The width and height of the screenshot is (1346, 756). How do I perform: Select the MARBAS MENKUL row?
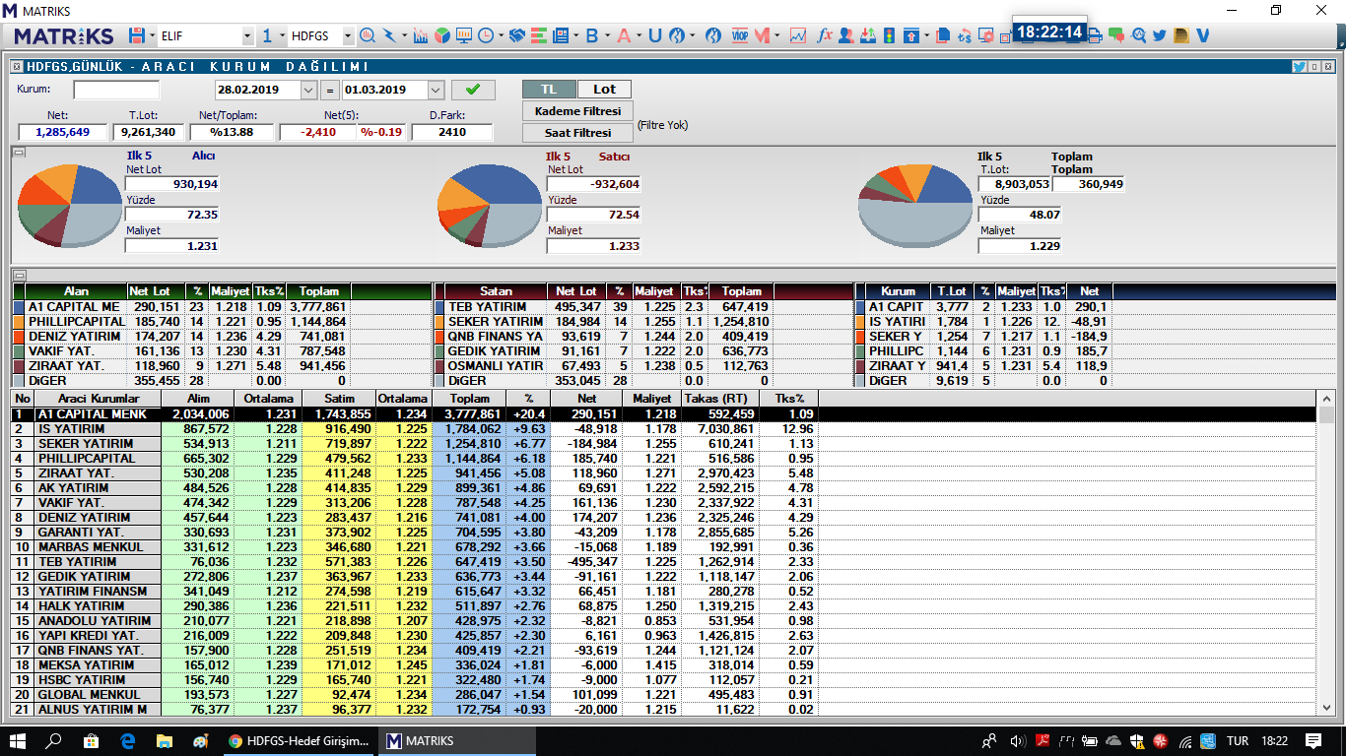[665, 547]
